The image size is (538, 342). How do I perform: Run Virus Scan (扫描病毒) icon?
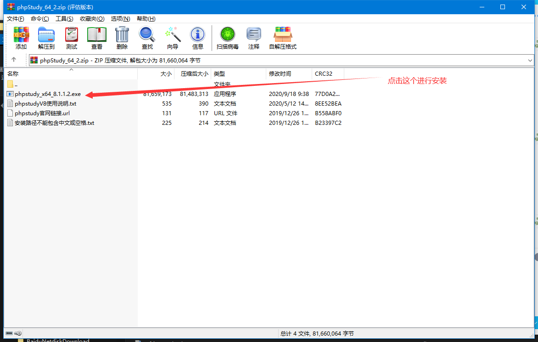click(228, 38)
